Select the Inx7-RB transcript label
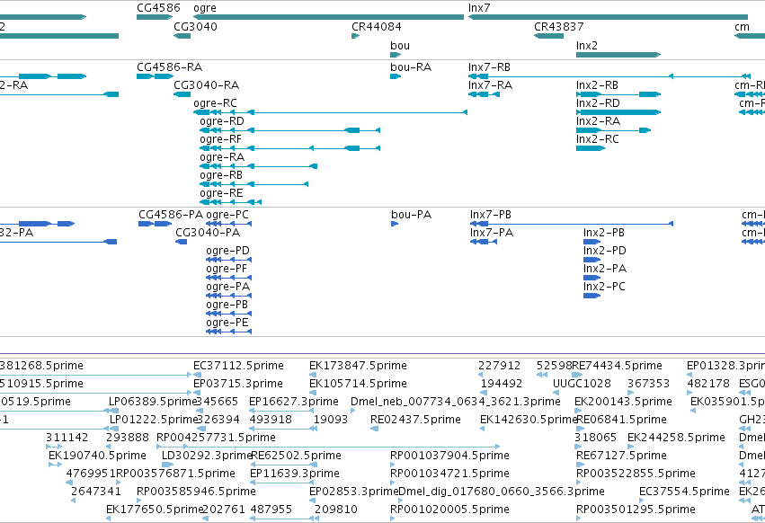The image size is (765, 523). [x=489, y=66]
